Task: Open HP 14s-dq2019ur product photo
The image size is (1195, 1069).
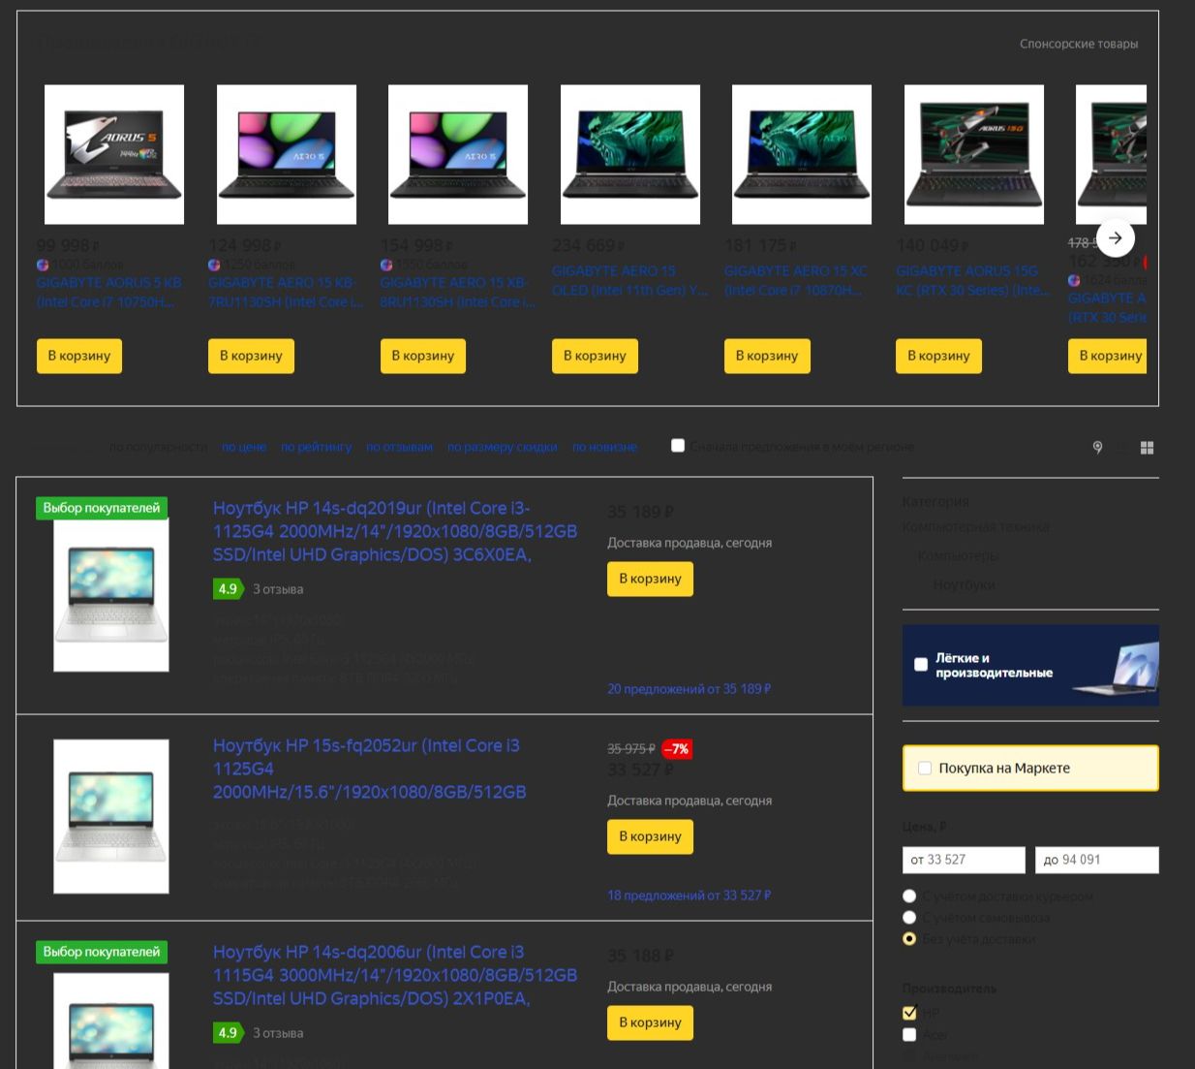Action: coord(111,595)
